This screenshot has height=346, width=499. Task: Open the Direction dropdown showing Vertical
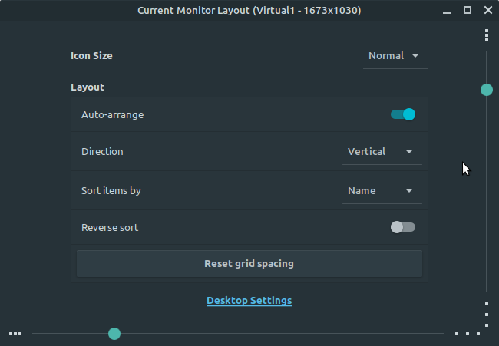(x=382, y=152)
